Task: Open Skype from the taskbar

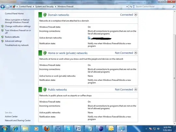Action: [x=68, y=129]
